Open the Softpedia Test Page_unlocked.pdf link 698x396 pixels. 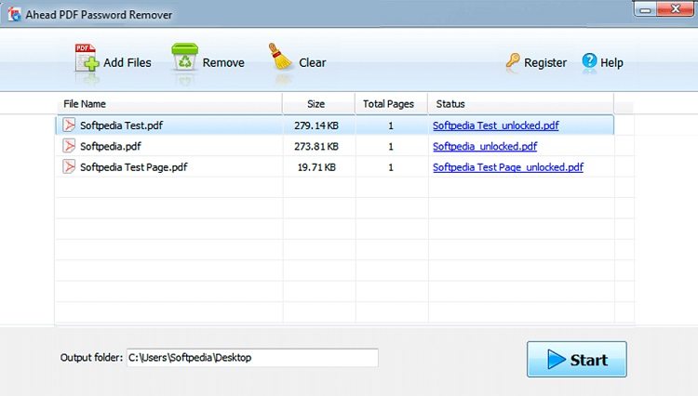click(508, 167)
